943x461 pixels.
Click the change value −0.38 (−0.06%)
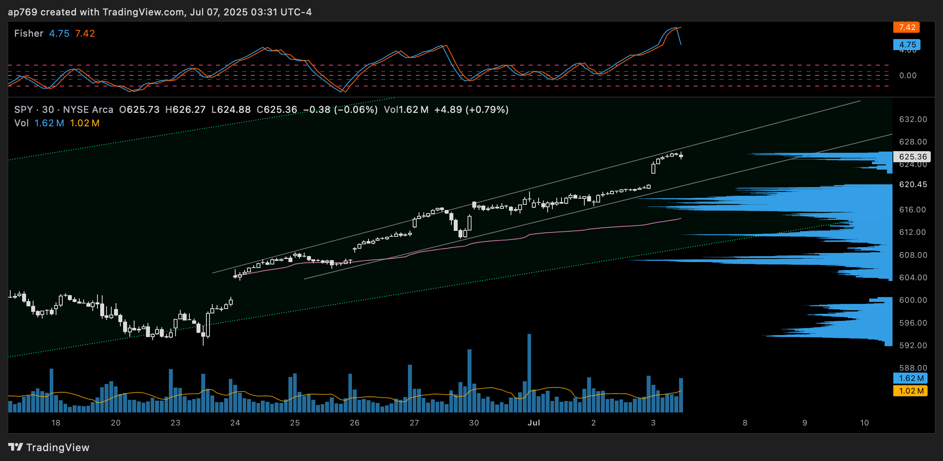341,110
